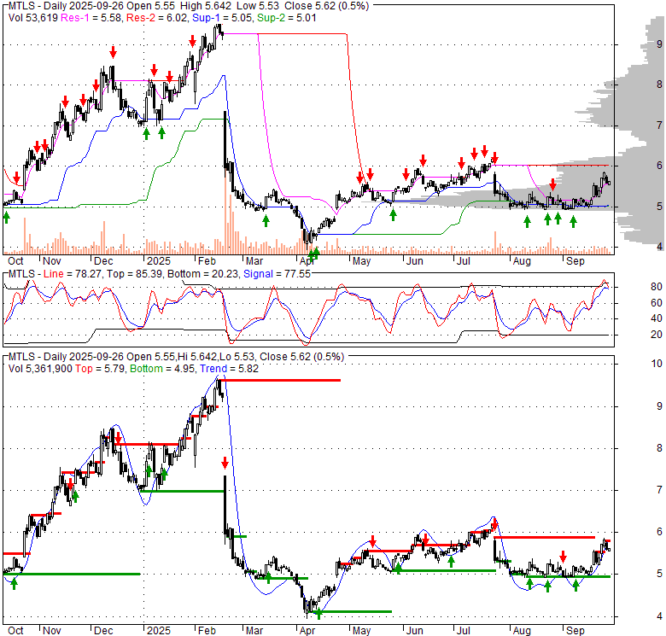Select the 'Sup-1 = 5.05' legend text

coord(223,18)
